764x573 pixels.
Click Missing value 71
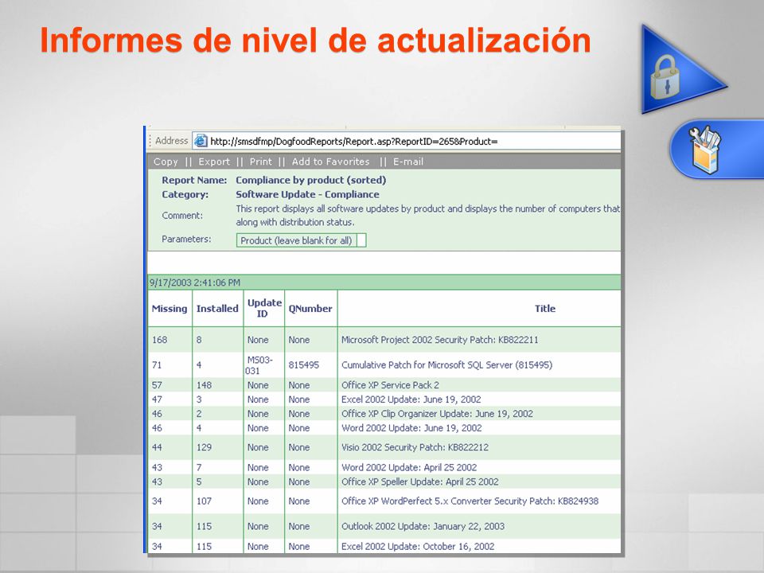click(x=157, y=365)
